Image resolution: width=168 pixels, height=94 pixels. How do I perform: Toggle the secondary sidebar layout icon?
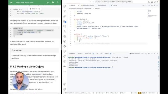(x=155, y=2)
